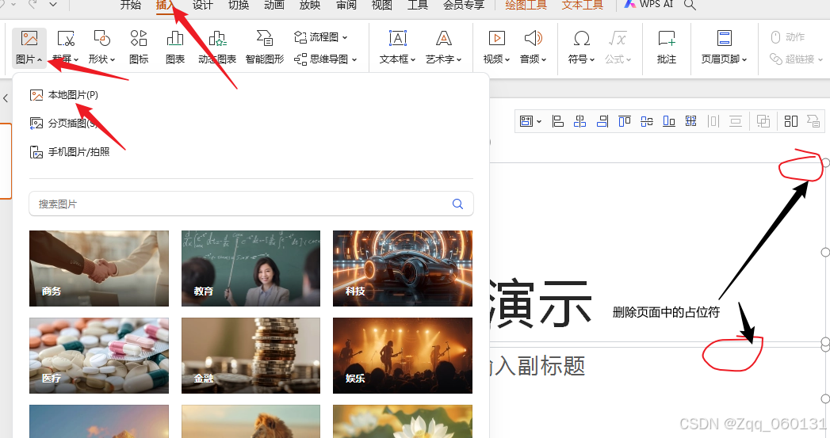Click the 入副标题 subtitle placeholder text
This screenshot has width=830, height=438.
coord(537,366)
